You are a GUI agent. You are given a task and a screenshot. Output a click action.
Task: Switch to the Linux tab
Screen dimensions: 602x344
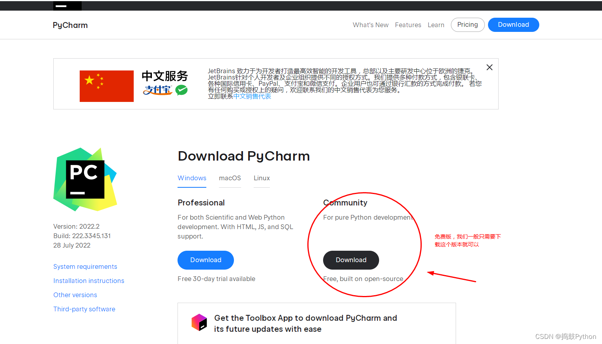(262, 178)
